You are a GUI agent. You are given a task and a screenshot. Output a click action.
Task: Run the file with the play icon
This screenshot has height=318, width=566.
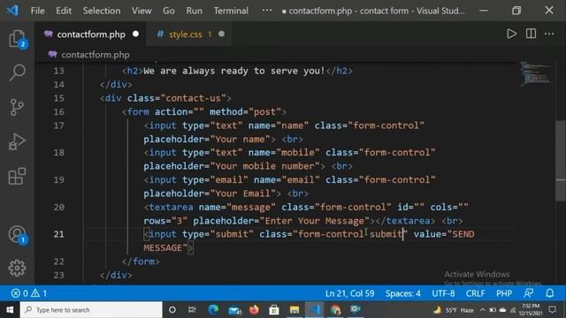click(x=511, y=34)
